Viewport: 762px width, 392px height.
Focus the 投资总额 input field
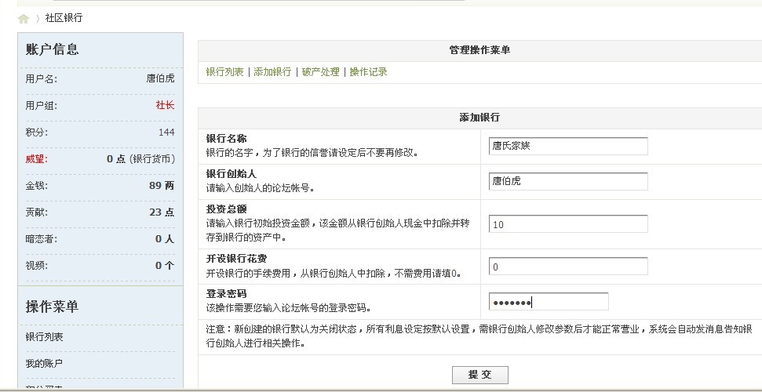pos(568,224)
